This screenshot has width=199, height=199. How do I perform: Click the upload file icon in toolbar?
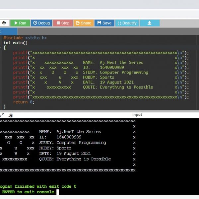pyautogui.click(x=4, y=23)
